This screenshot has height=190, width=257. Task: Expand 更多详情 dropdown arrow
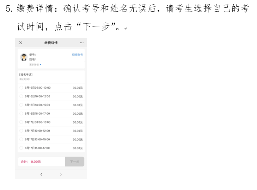click(41, 65)
